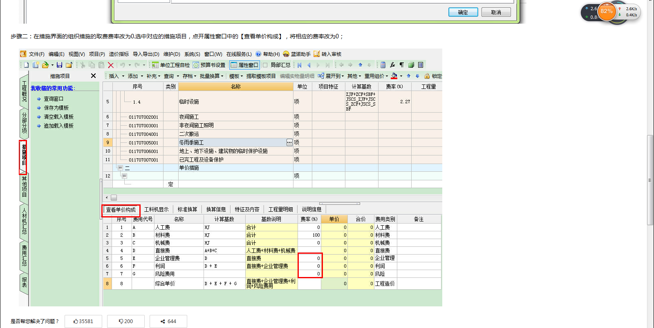
Task: Open the 补充 dropdown
Action: tap(153, 76)
